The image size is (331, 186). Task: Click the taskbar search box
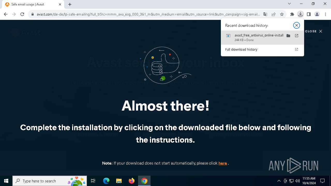(x=50, y=181)
